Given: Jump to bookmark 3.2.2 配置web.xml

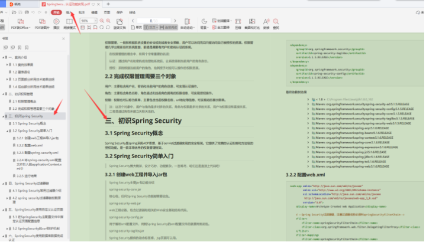Looking at the screenshot, I should 30,146.
